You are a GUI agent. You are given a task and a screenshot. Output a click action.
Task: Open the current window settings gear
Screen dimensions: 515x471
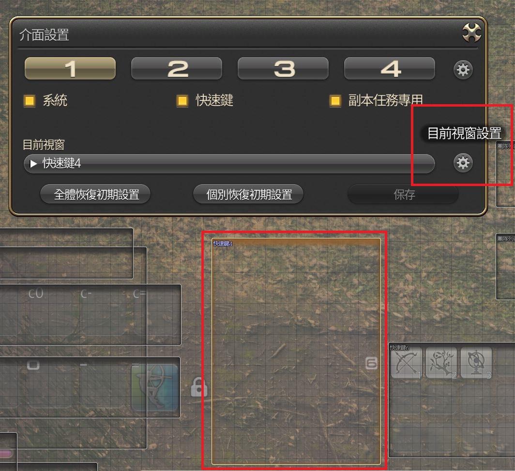point(463,163)
